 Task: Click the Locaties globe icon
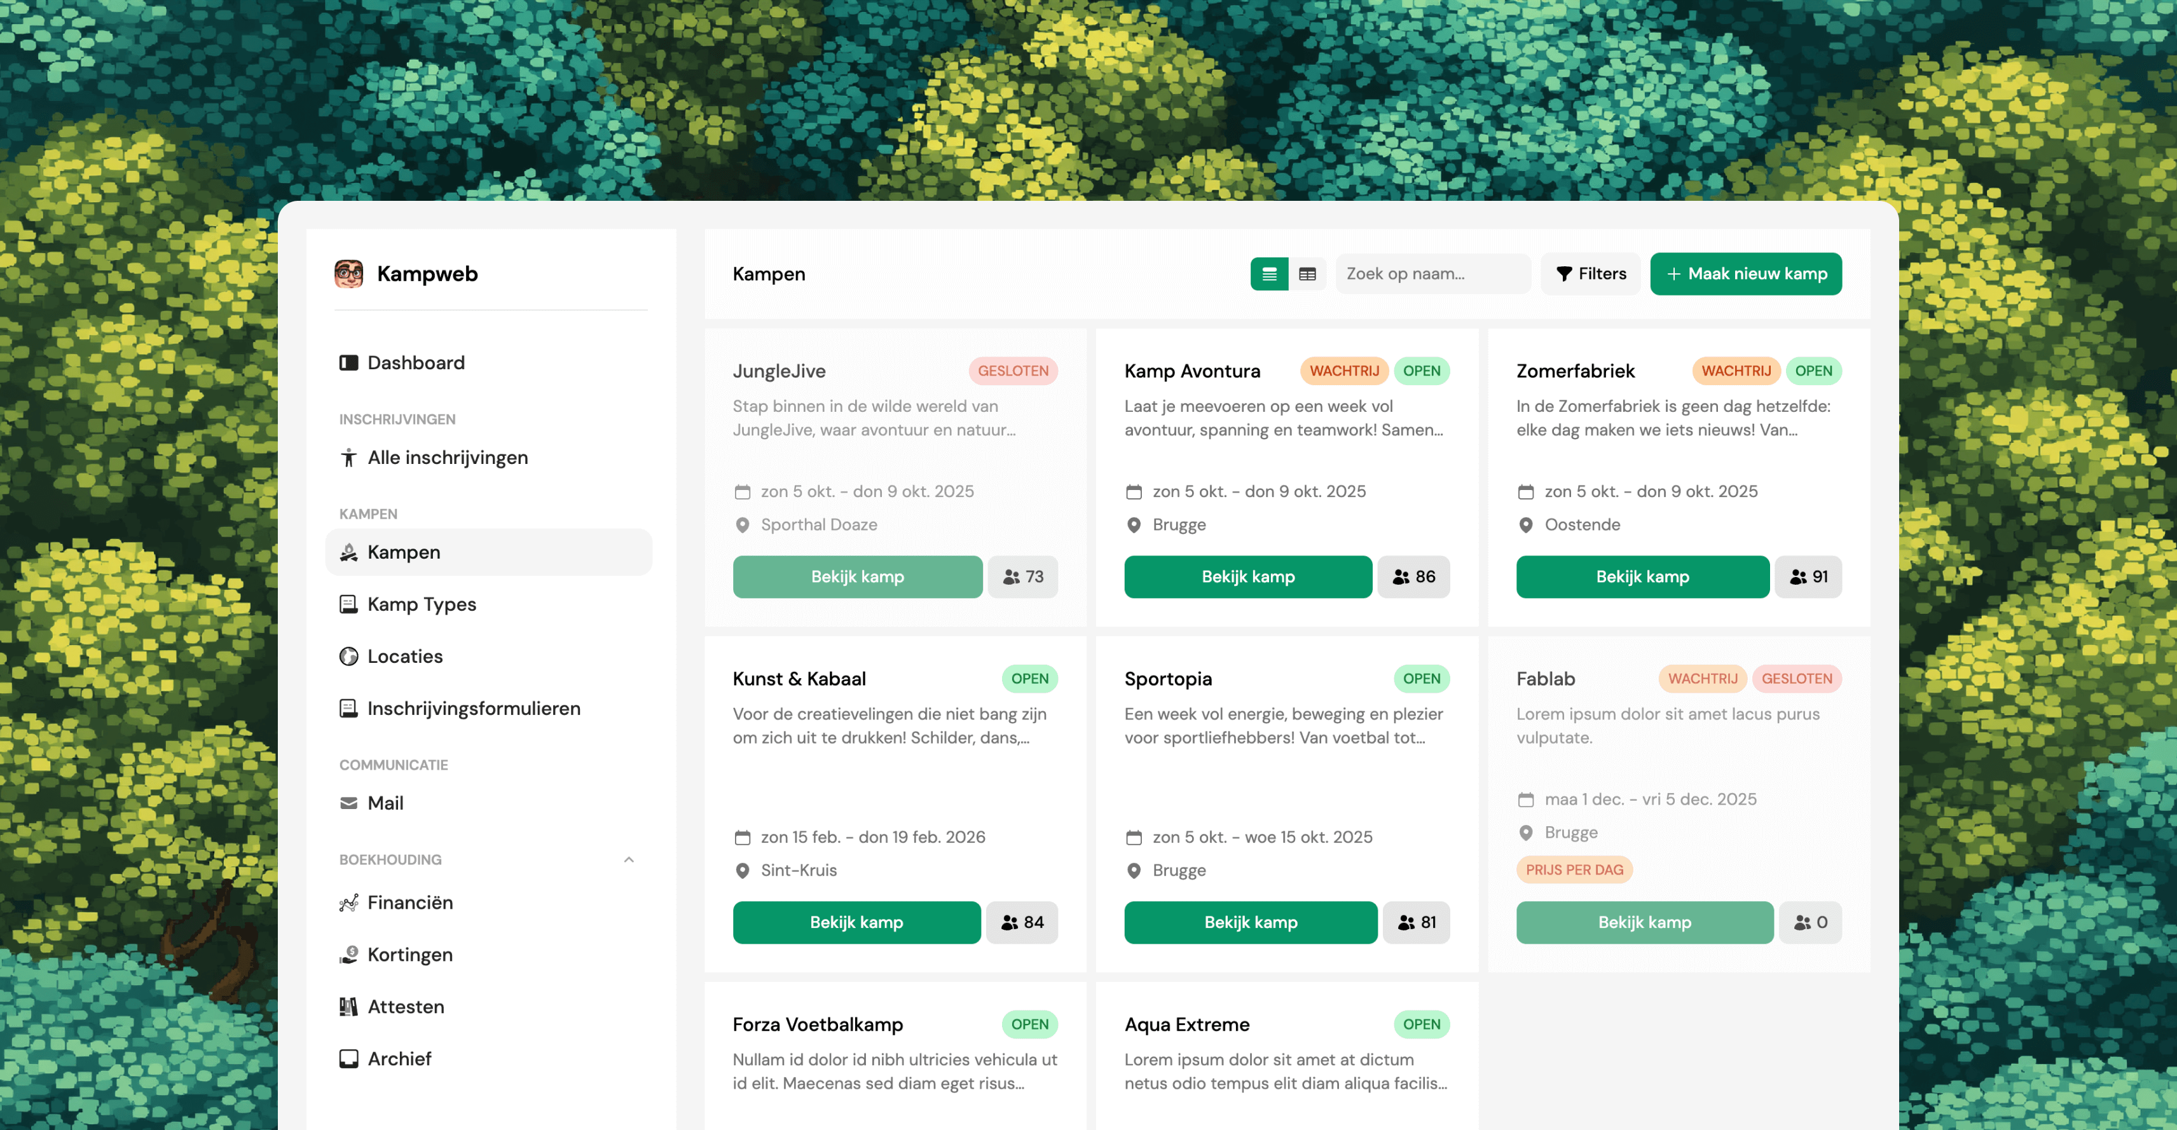point(348,657)
